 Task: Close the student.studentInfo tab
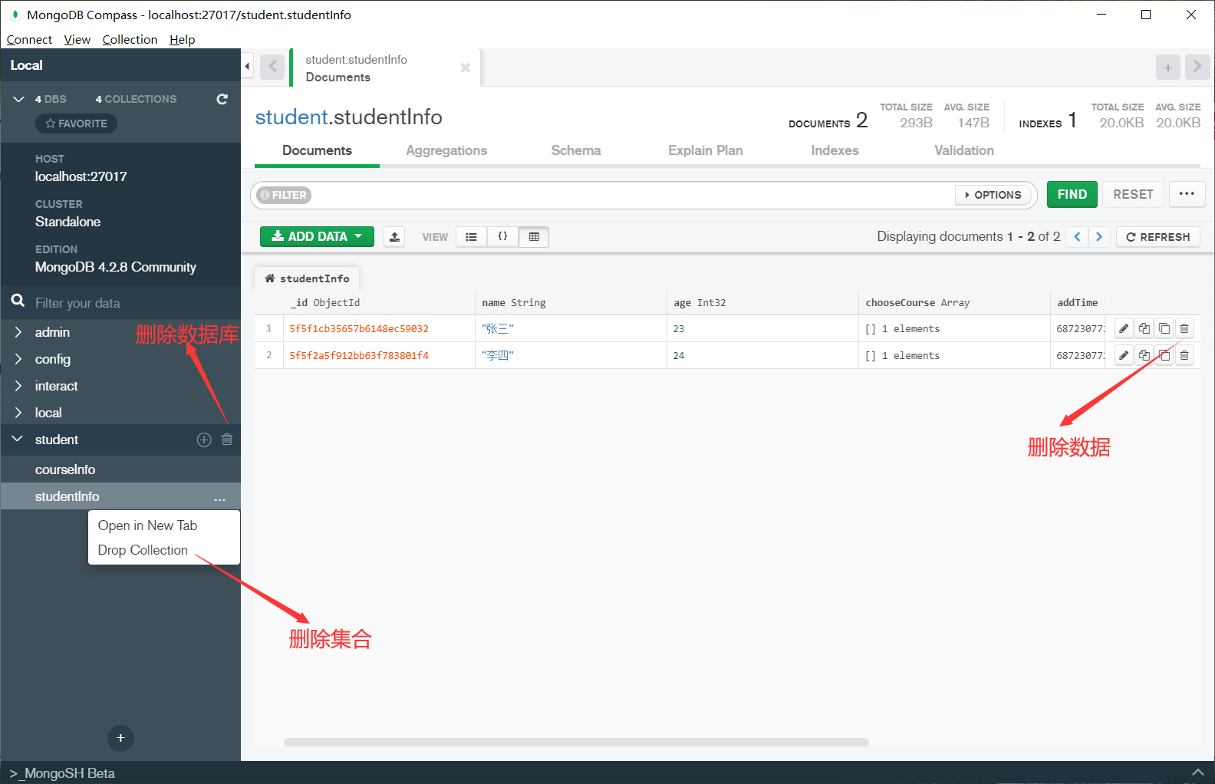pos(465,68)
